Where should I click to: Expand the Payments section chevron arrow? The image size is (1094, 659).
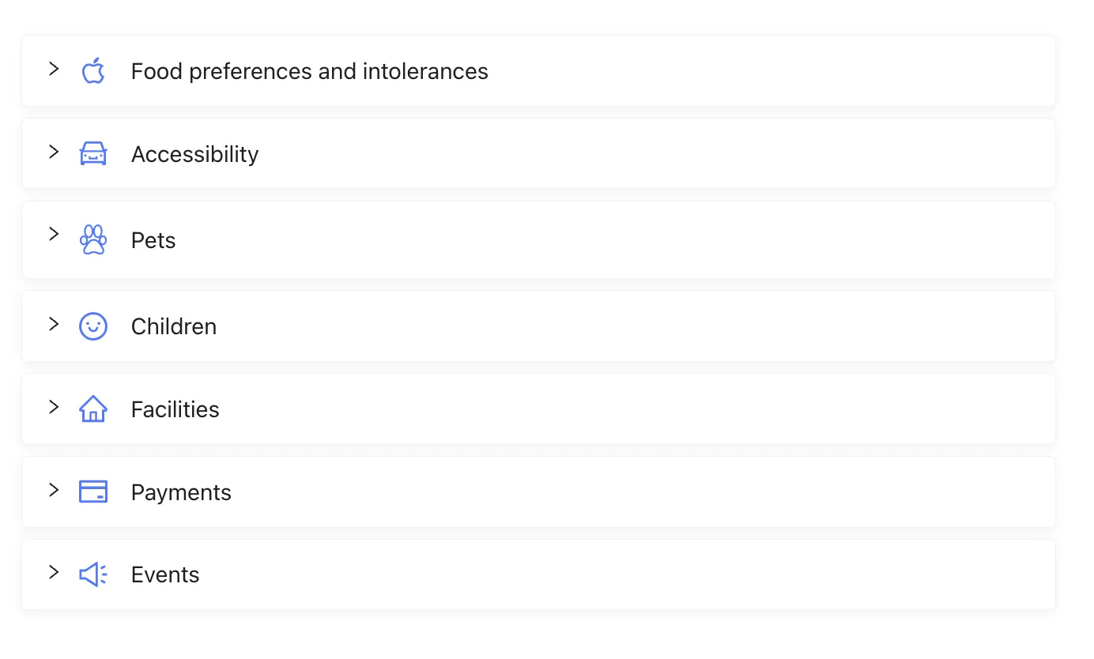click(54, 490)
